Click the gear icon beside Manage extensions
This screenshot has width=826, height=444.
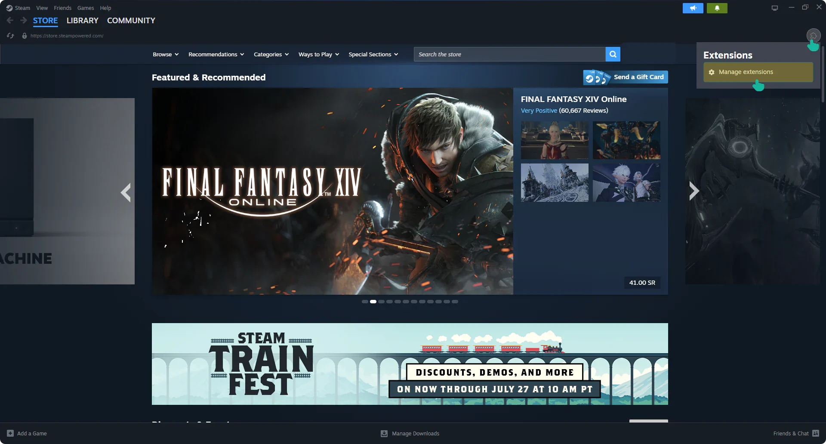point(712,72)
